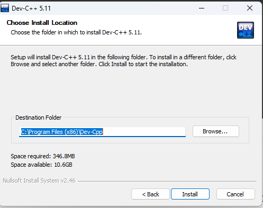Viewport: 263px width, 208px height.
Task: Click the DEV C++ logo in header
Action: [246, 30]
